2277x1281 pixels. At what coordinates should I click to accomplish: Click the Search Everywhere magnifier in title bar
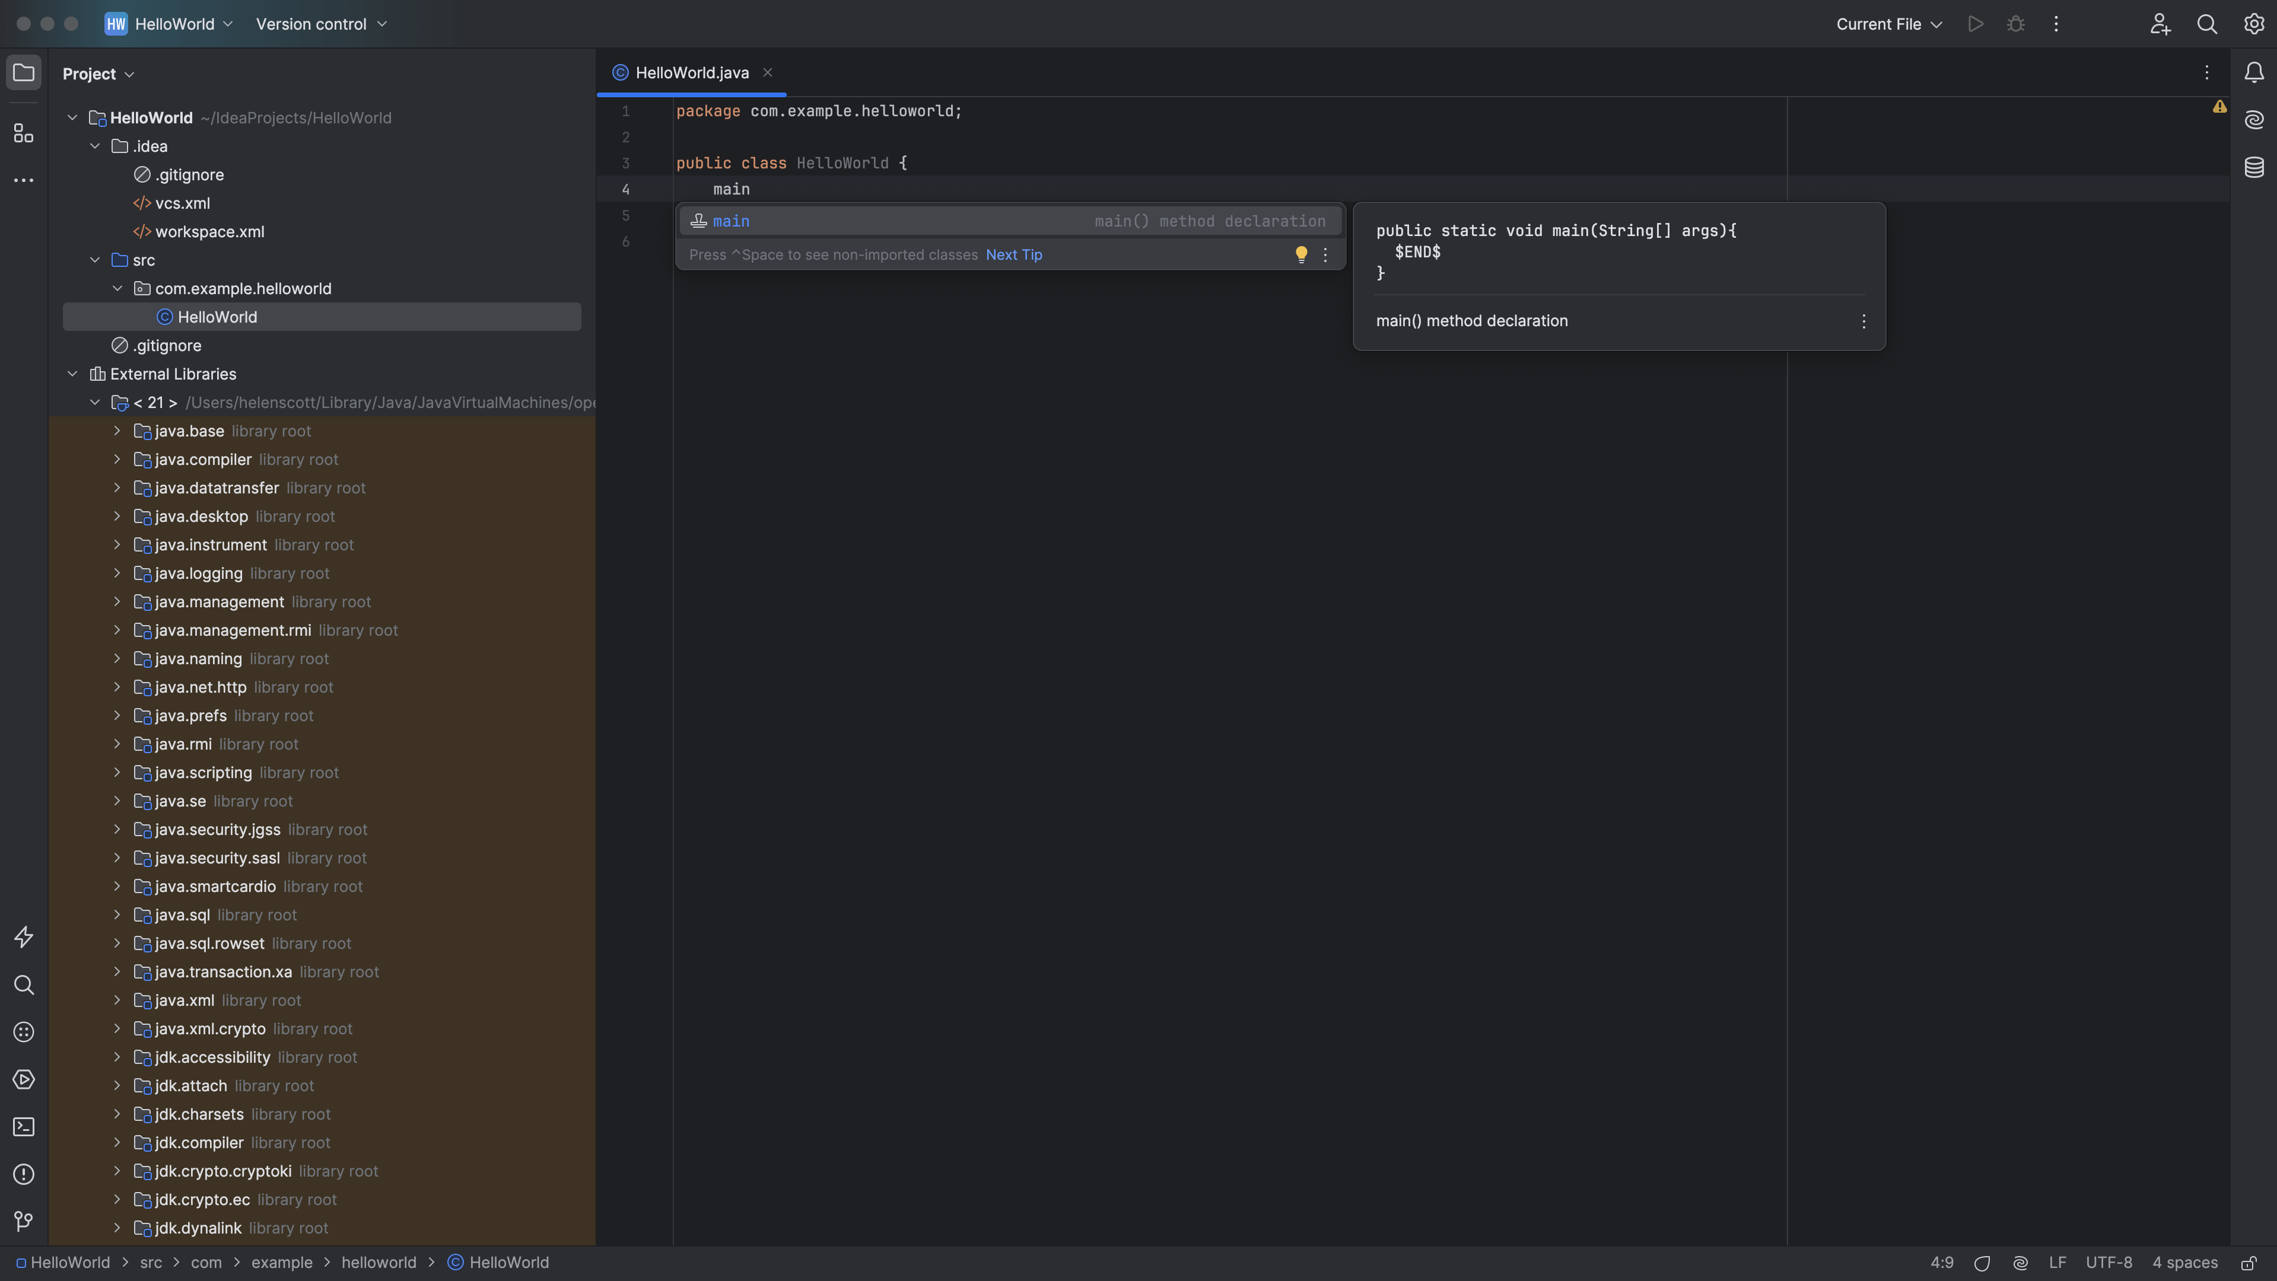click(x=2207, y=24)
